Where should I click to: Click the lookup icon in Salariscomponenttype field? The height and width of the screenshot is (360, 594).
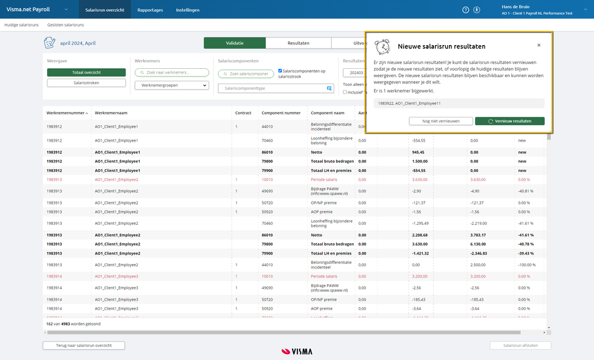[x=329, y=88]
